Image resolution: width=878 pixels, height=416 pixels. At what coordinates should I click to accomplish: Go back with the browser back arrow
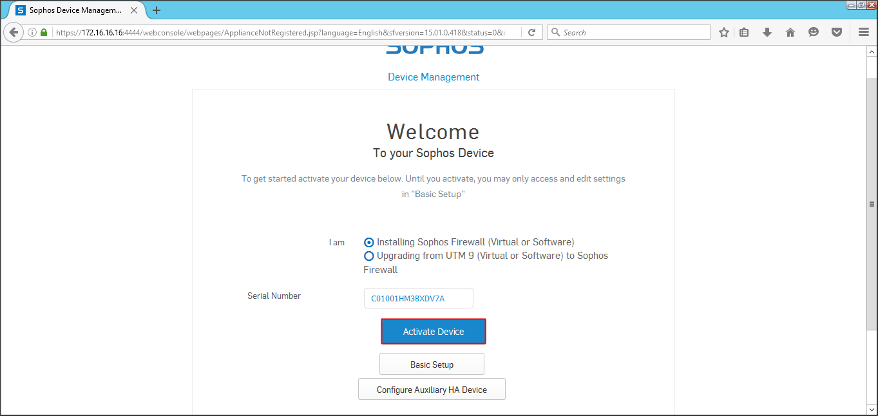point(14,32)
